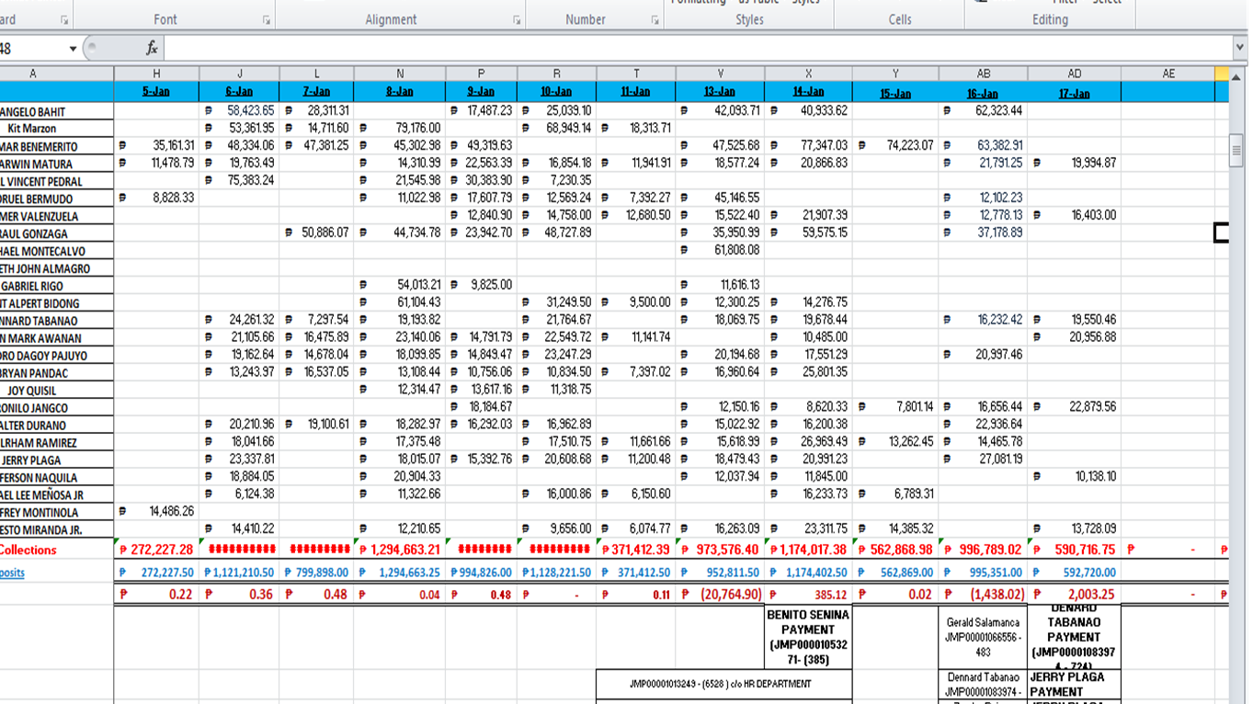Viewport: 1253px width, 704px height.
Task: Select the cell containing 50,886.07
Action: coord(316,233)
